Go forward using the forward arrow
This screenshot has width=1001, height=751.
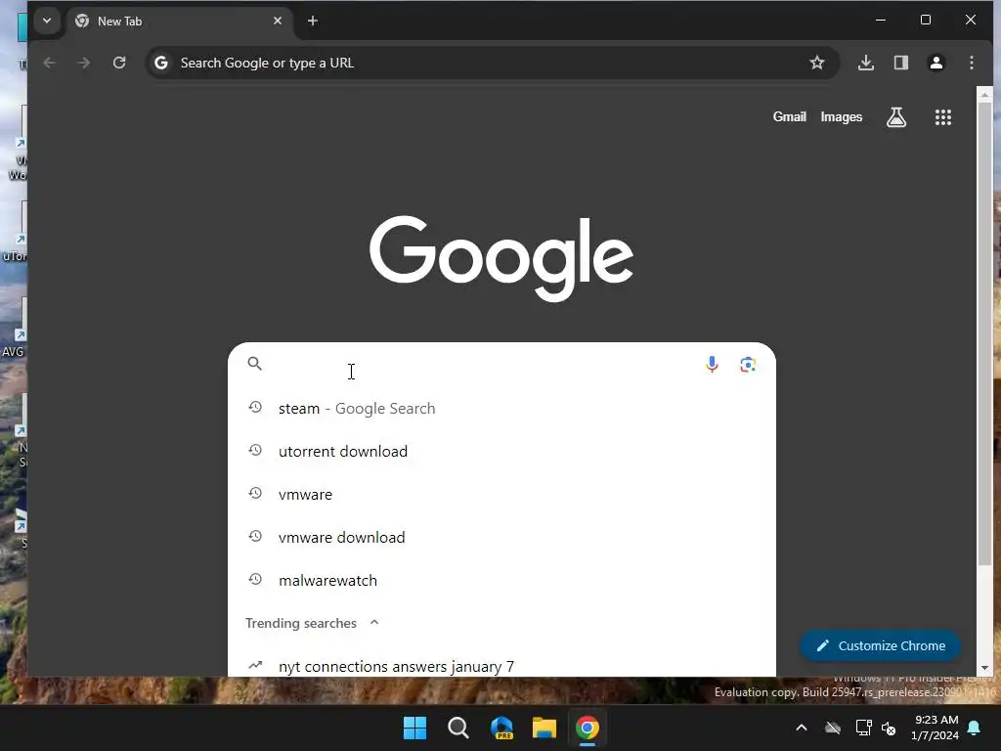pos(84,63)
